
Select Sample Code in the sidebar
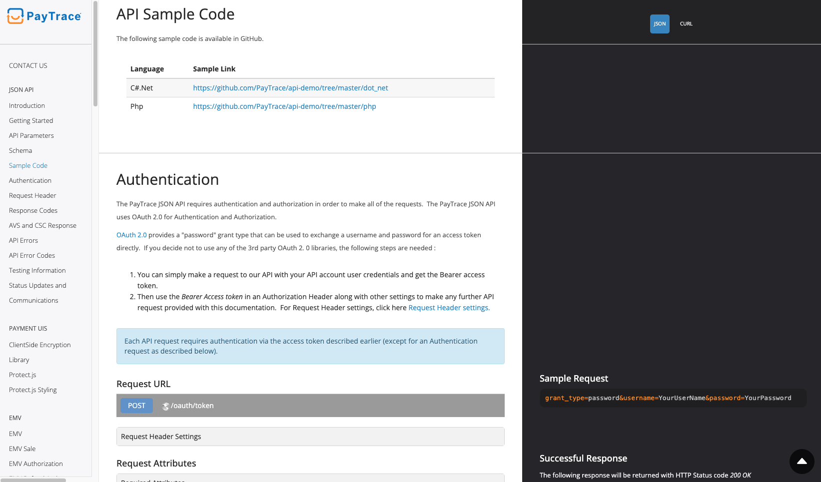[28, 165]
